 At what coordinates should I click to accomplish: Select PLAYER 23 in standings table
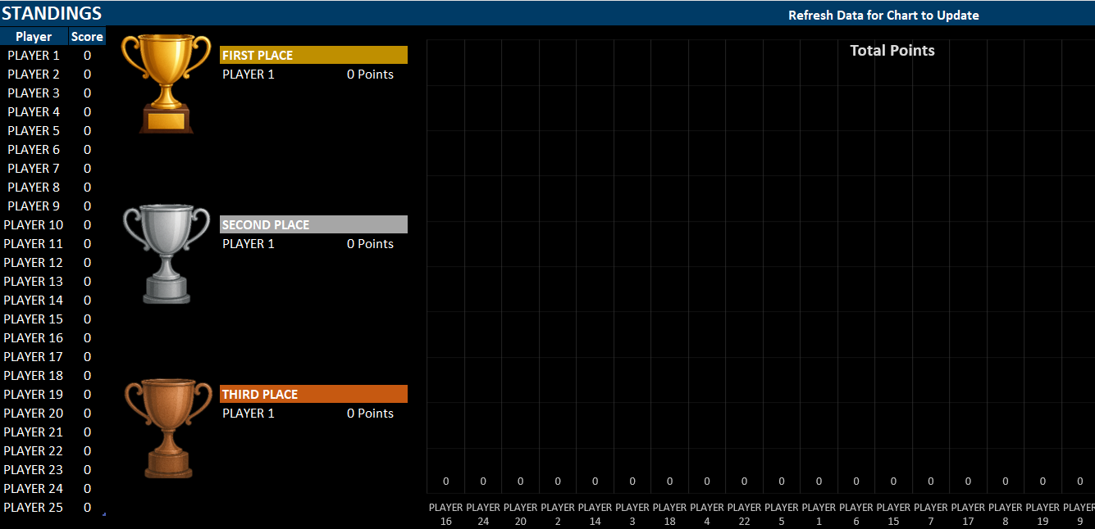[34, 470]
